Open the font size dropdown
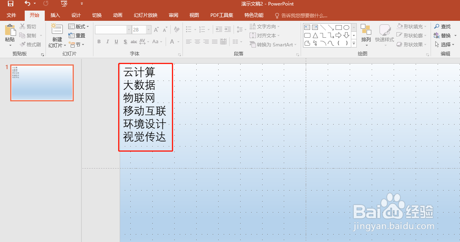460x242 pixels. [148, 29]
